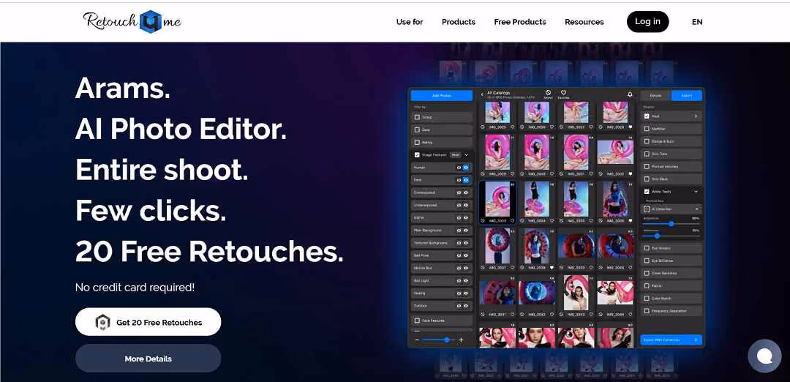Click the arrow icon in the Heal row

[x=696, y=116]
